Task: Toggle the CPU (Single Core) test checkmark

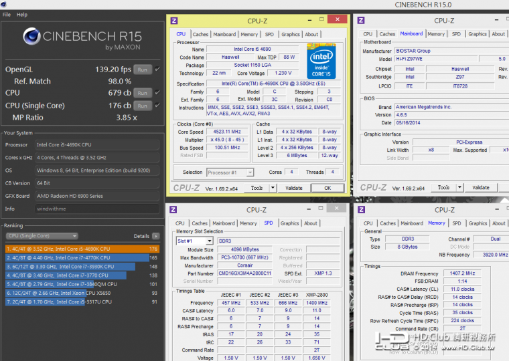Action: [157, 106]
